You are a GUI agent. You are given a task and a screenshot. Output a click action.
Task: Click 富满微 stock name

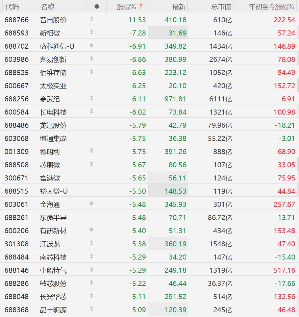pyautogui.click(x=50, y=178)
